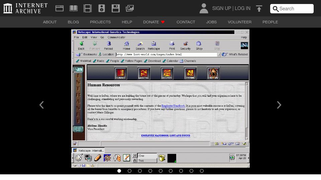Open the KDE K menu icon

click(79, 158)
